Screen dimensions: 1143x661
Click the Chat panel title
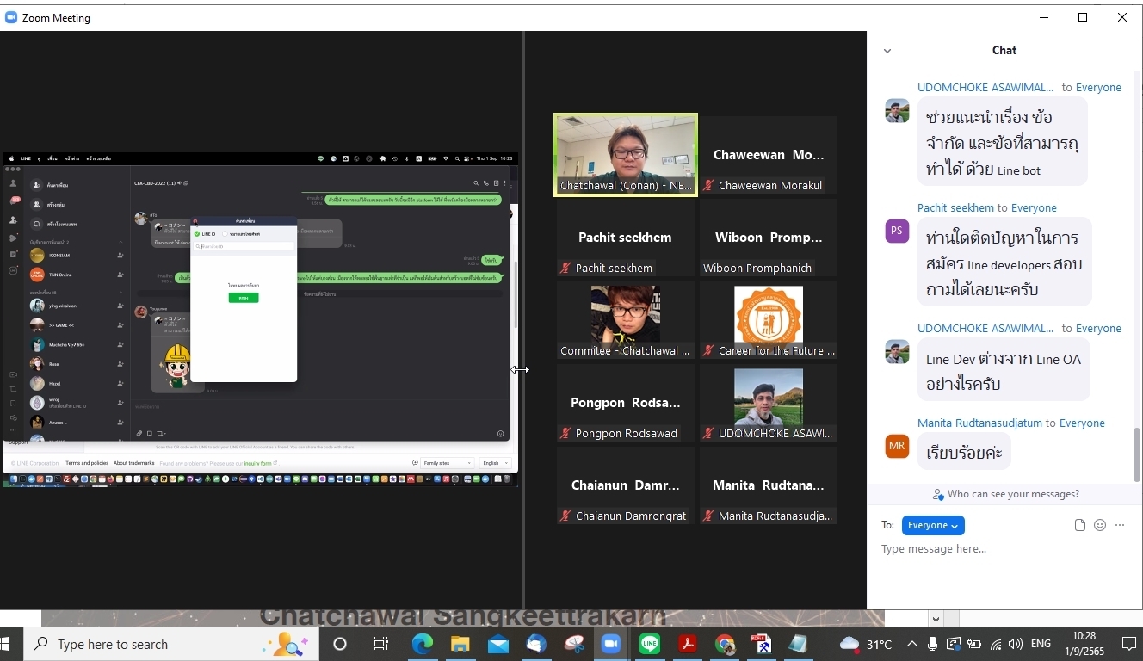[1004, 51]
